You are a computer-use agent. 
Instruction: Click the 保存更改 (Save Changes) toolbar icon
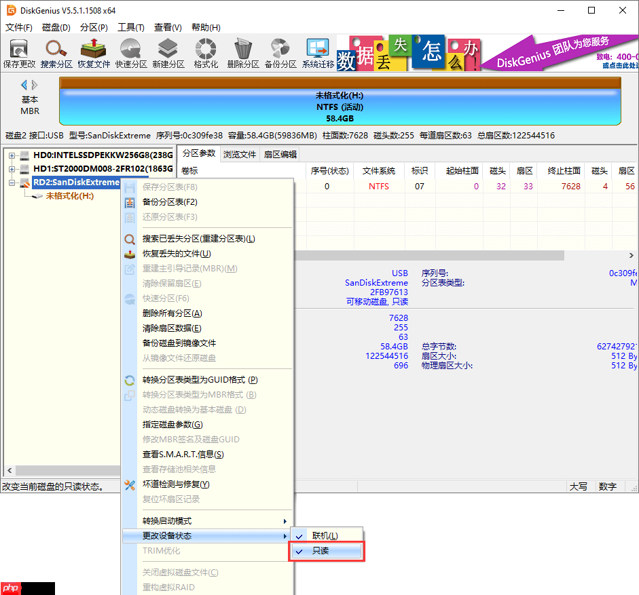pos(20,52)
